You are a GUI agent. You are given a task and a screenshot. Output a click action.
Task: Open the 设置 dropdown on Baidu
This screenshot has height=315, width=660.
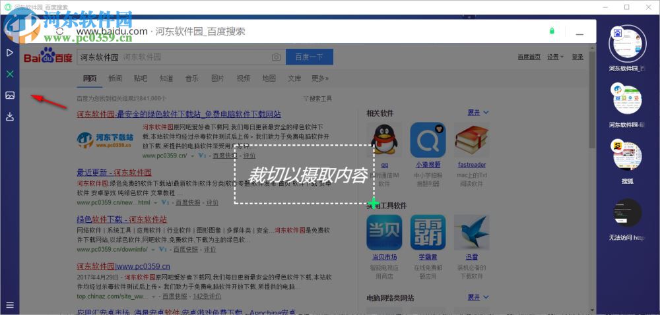point(555,57)
